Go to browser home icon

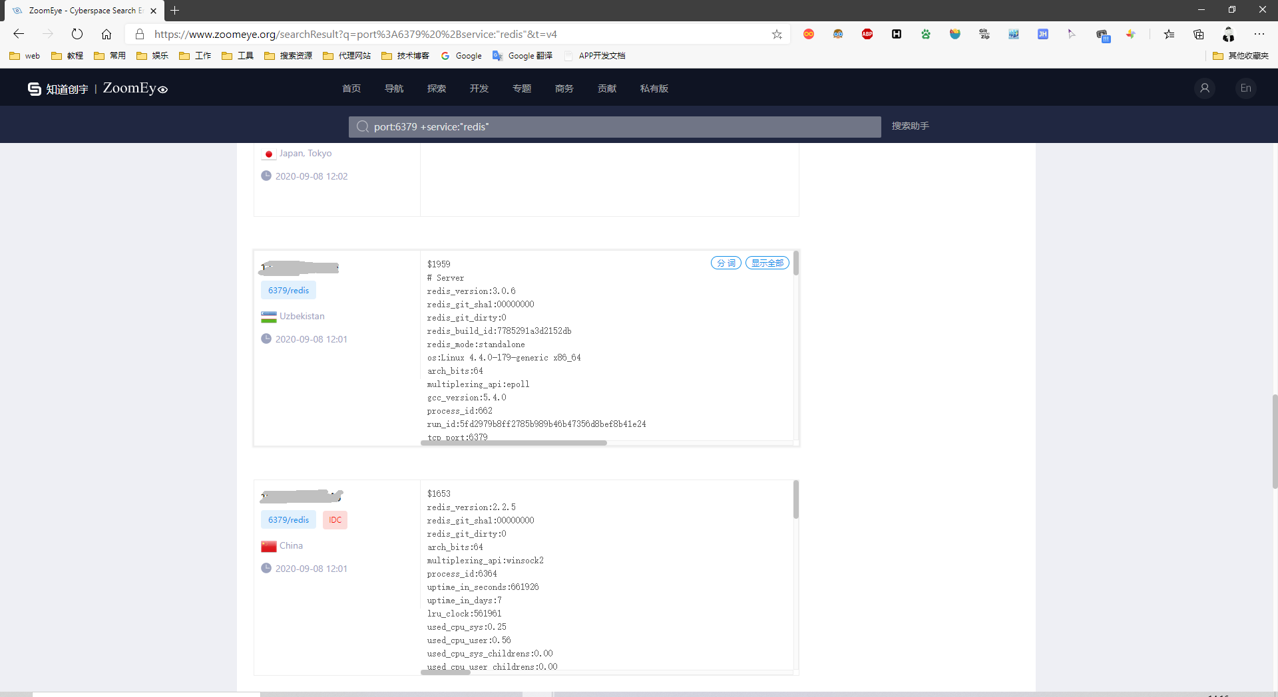(106, 34)
